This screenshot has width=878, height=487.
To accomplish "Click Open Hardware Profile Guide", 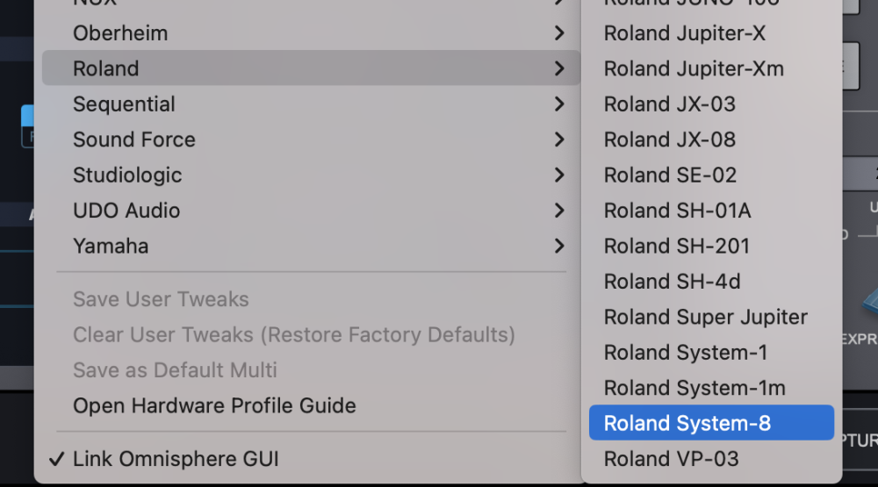I will pyautogui.click(x=214, y=406).
